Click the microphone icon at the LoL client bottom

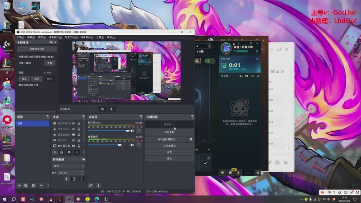tap(238, 172)
